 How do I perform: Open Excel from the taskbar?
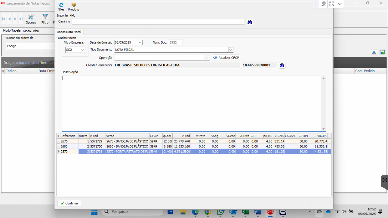pyautogui.click(x=245, y=212)
